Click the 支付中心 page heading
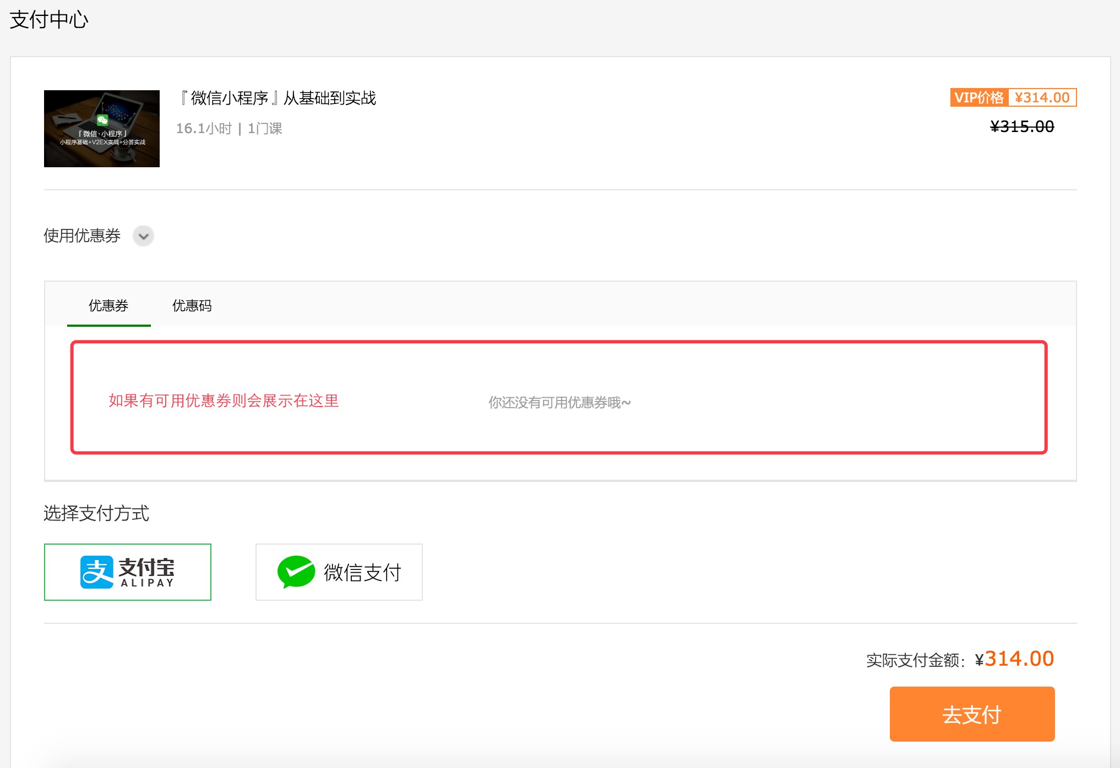Image resolution: width=1120 pixels, height=768 pixels. 49,20
